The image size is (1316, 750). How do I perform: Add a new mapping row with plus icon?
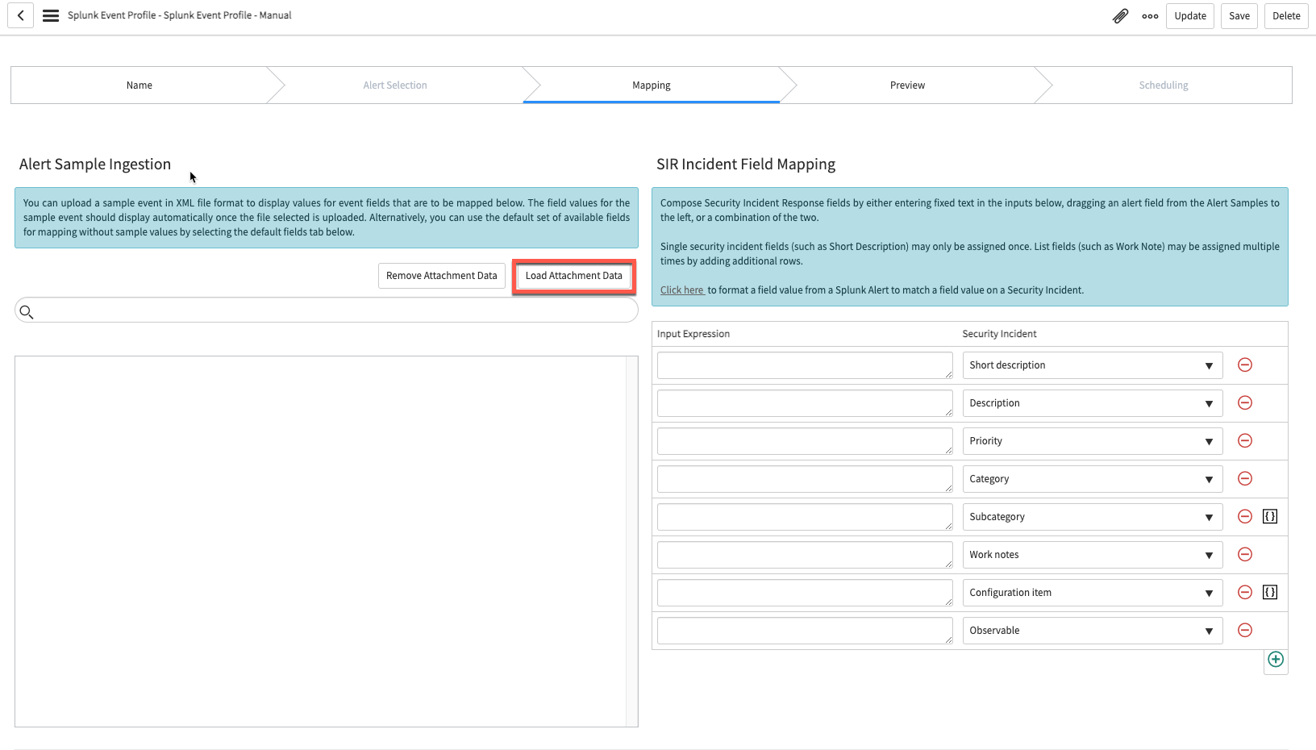(1276, 660)
